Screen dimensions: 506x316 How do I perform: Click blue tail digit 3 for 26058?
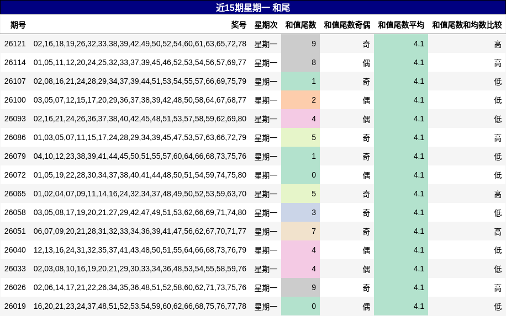301,212
